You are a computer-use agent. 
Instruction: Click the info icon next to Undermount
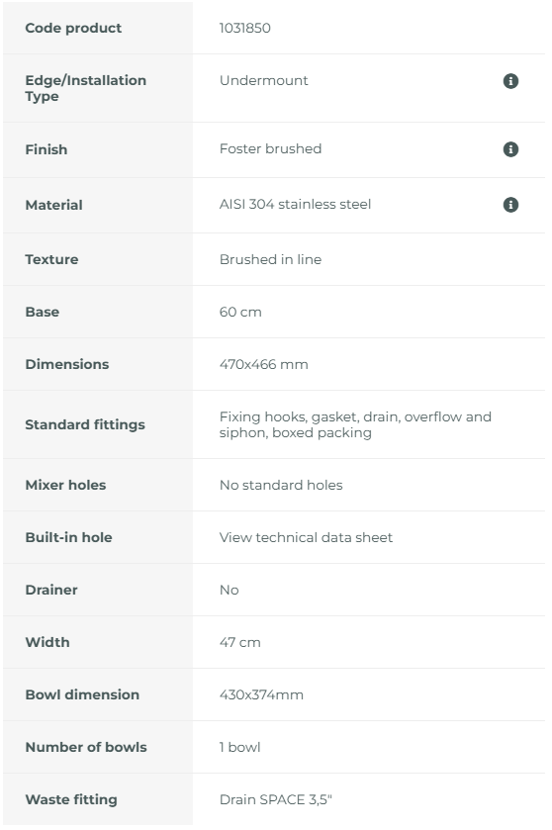coord(510,81)
